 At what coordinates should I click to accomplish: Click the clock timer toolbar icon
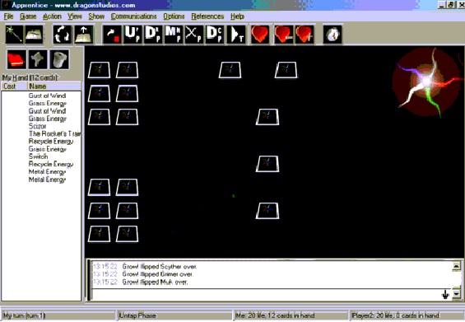tap(332, 35)
